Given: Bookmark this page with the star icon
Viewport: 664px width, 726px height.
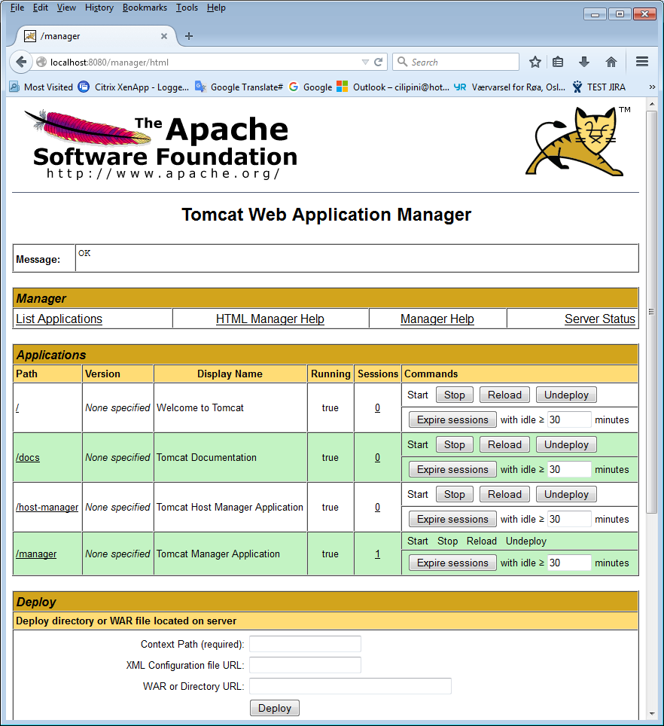Looking at the screenshot, I should 535,62.
